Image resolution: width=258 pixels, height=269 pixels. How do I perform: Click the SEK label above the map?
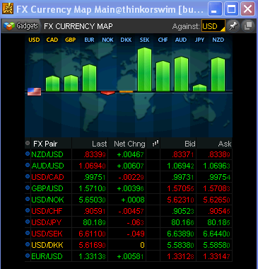click(144, 40)
